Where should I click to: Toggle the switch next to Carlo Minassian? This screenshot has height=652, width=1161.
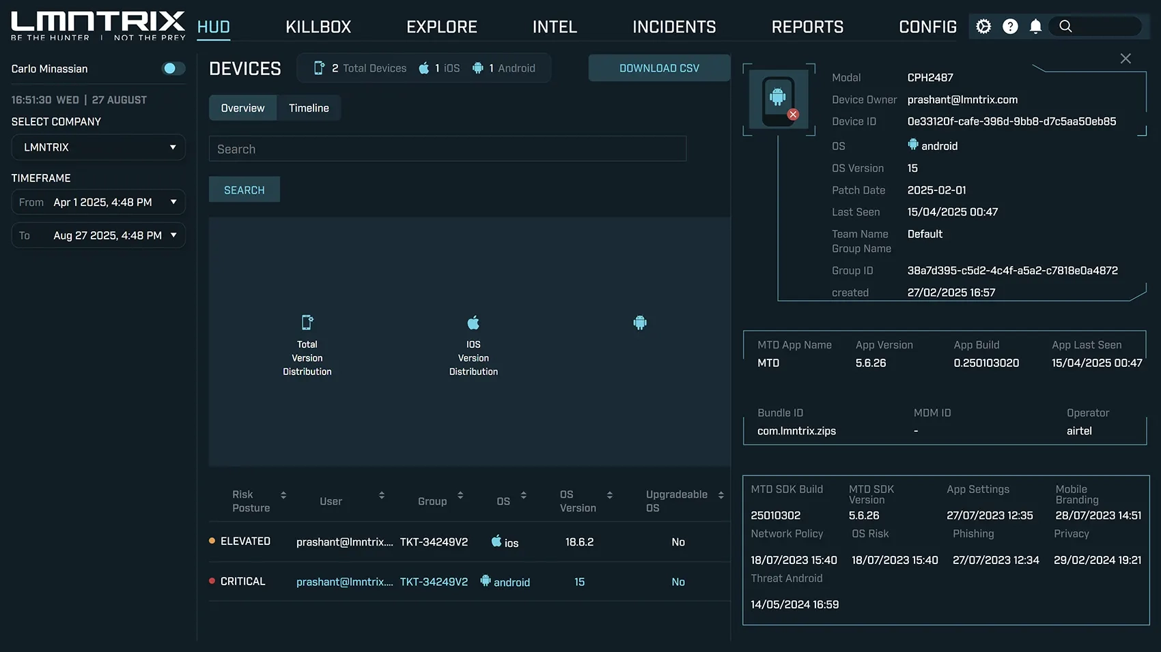(173, 68)
